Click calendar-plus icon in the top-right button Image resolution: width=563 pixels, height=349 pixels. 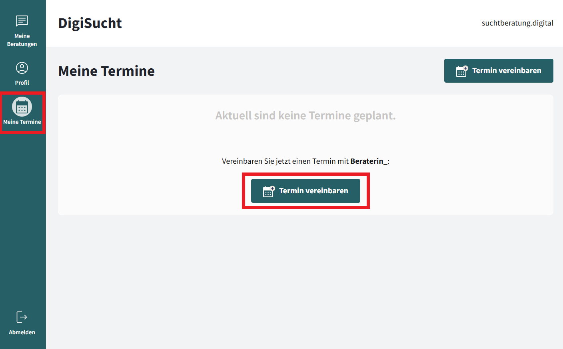tap(462, 71)
